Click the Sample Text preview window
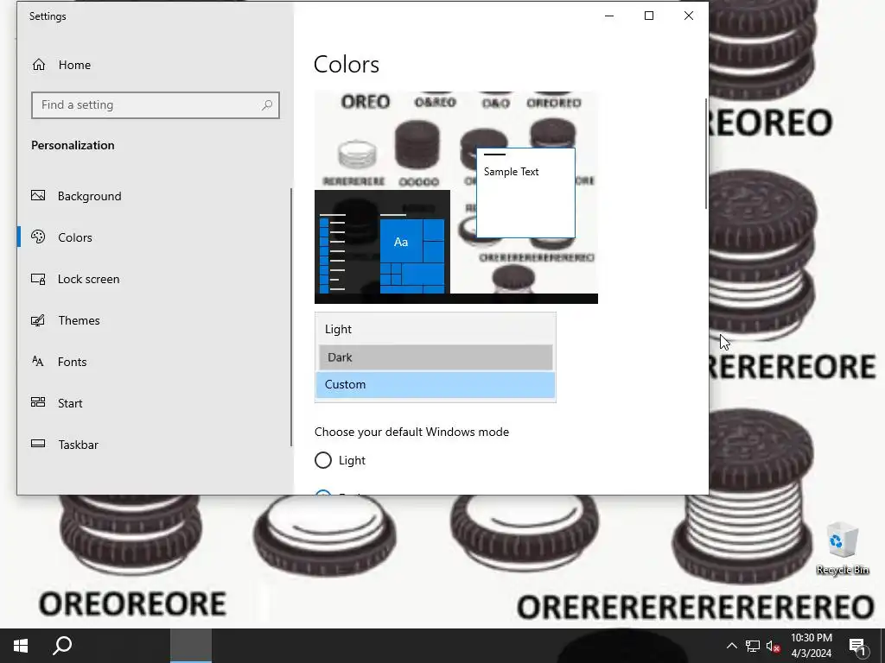Viewport: 885px width, 663px height. click(525, 193)
